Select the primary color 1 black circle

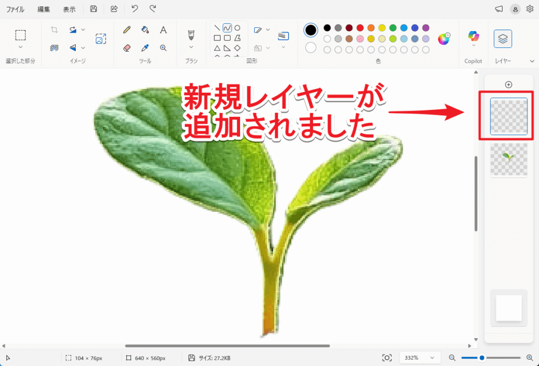311,30
